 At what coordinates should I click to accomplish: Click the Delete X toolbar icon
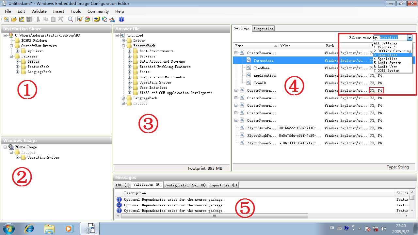(61, 19)
